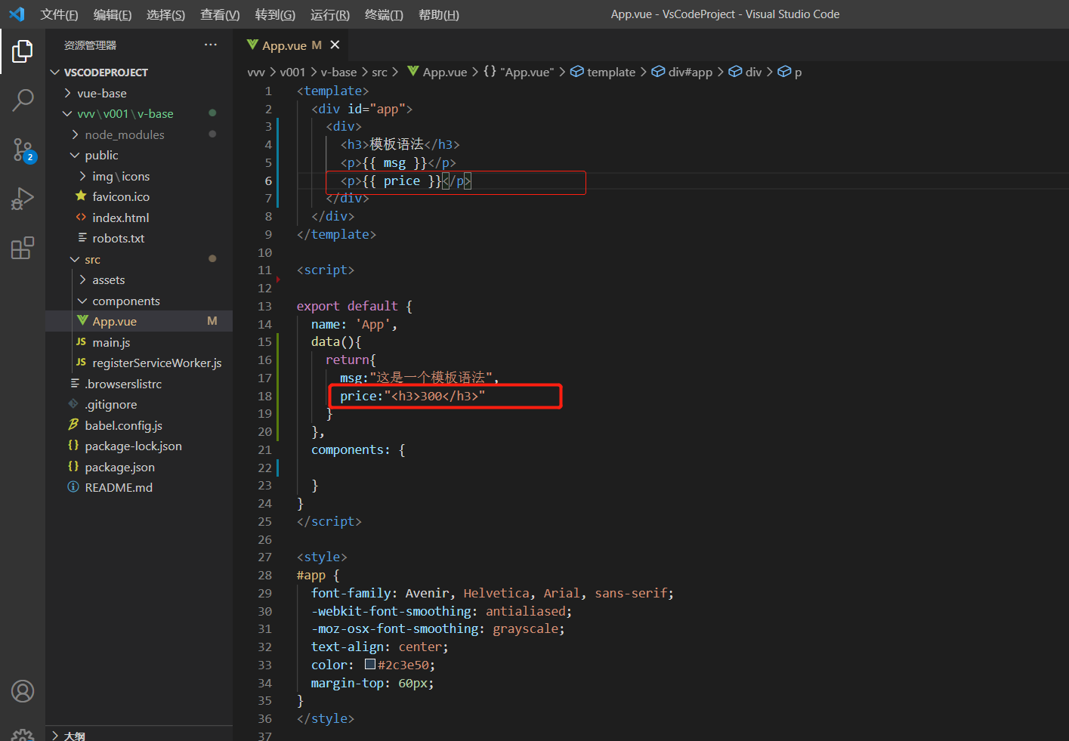Open the 运行(R) menu
This screenshot has width=1069, height=741.
(x=330, y=14)
